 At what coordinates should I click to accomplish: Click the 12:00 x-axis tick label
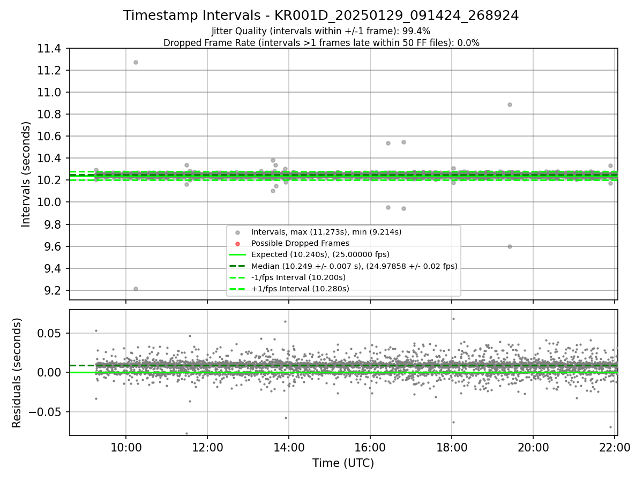[207, 447]
